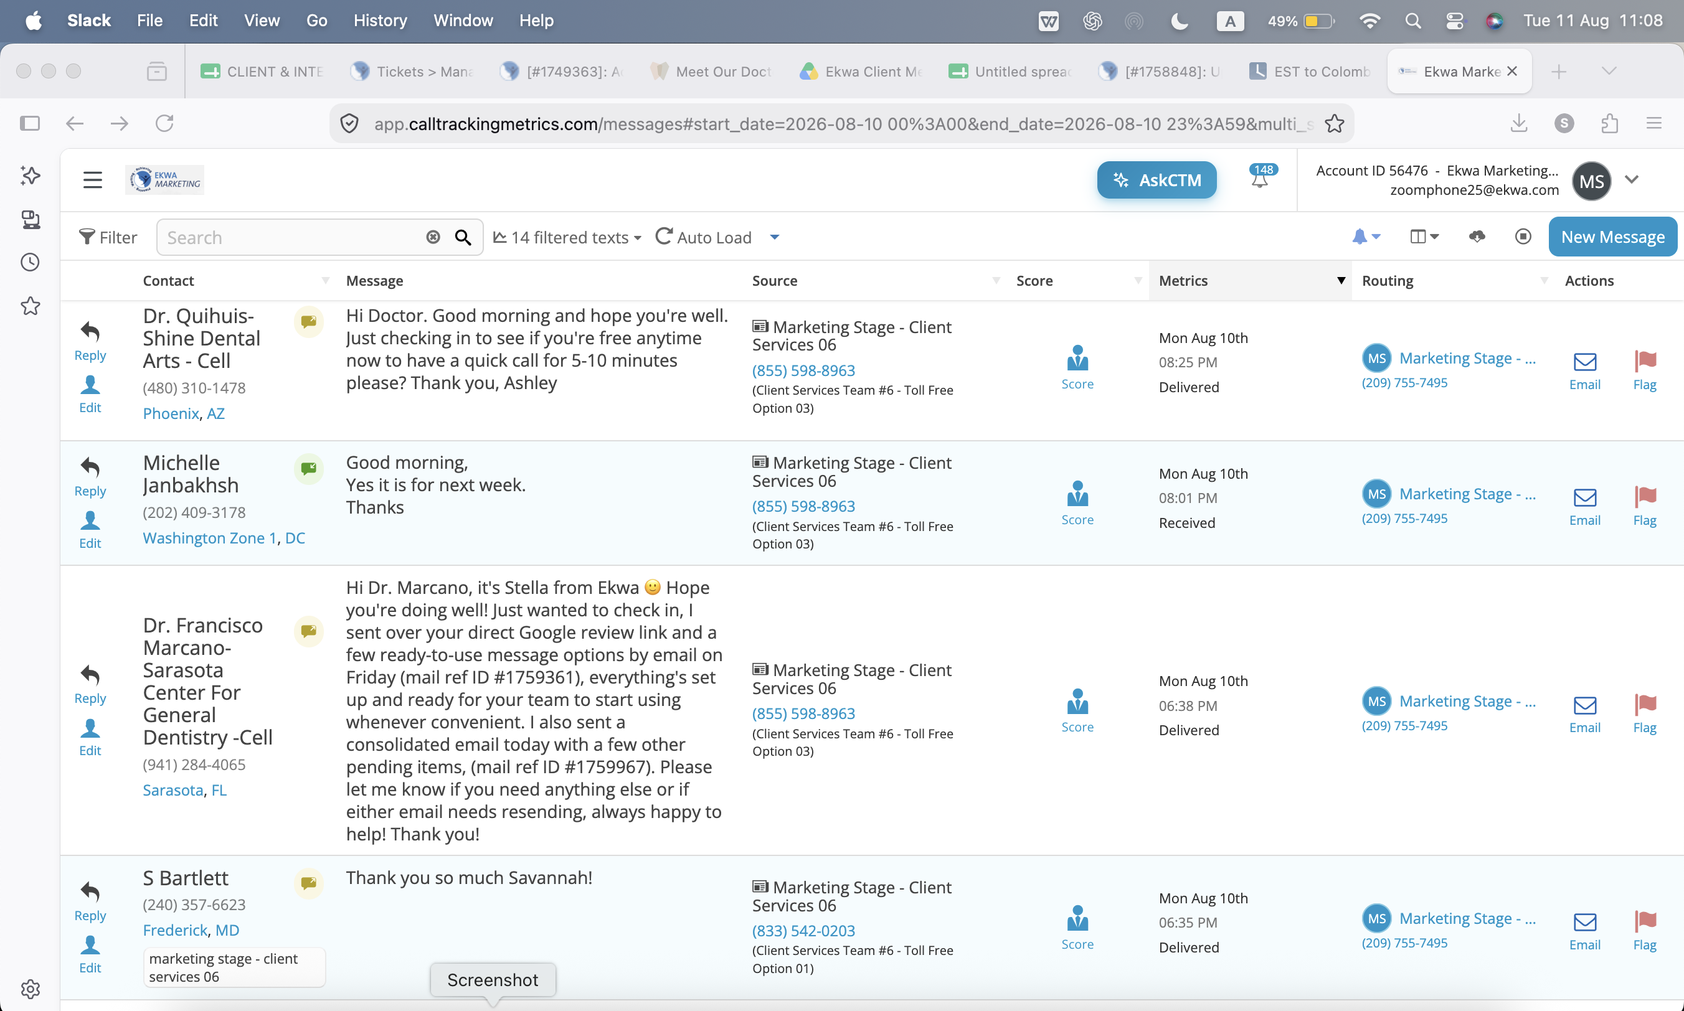Click (833) 542-0203 tracking number link

point(803,931)
